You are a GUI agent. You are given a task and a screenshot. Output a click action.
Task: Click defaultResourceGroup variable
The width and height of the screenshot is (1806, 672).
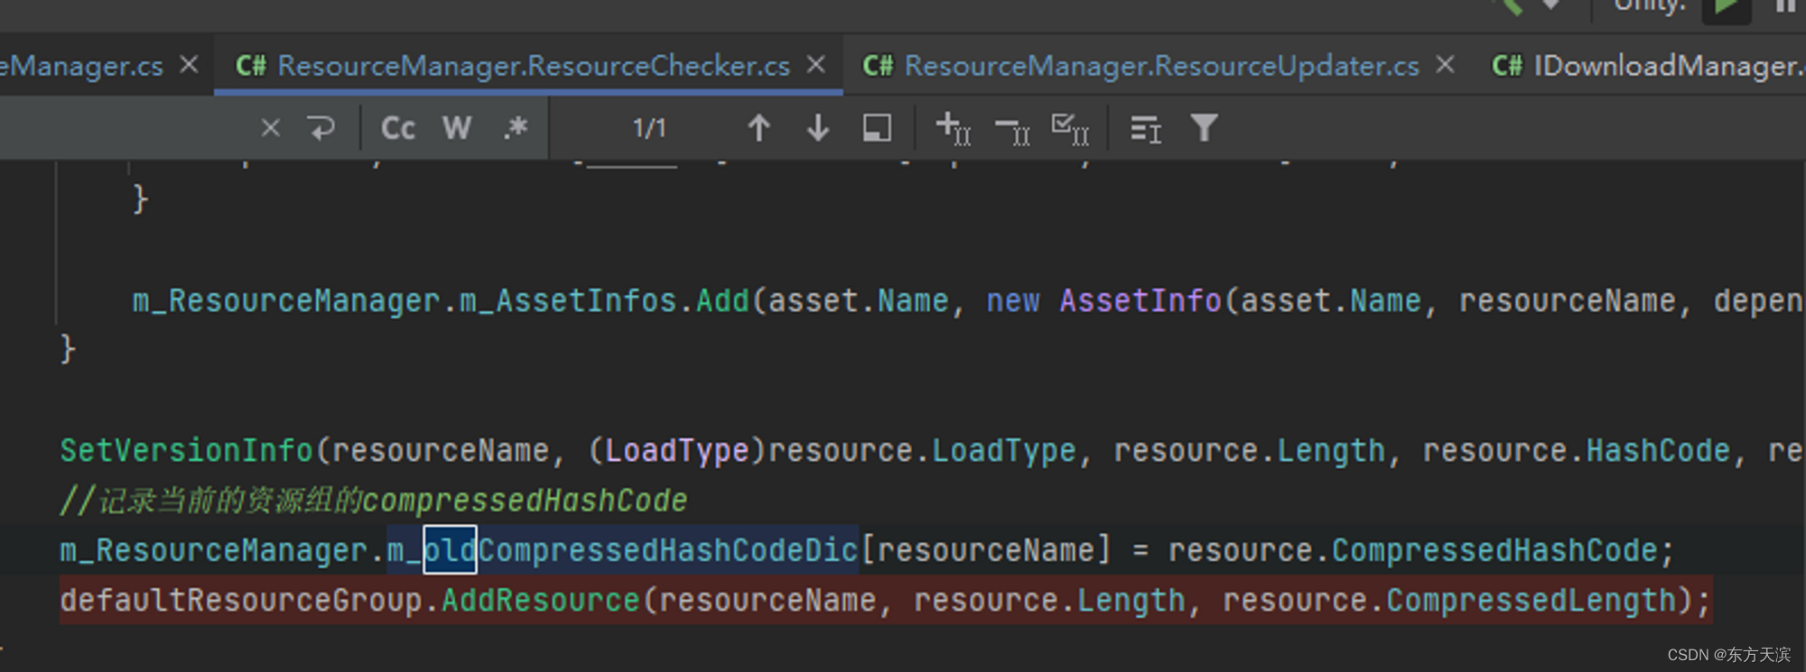coord(241,601)
